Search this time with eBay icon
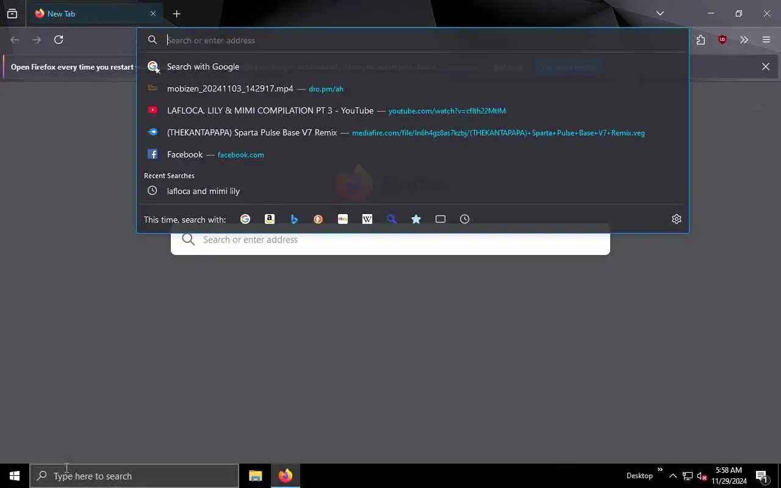This screenshot has height=488, width=781. pyautogui.click(x=343, y=219)
